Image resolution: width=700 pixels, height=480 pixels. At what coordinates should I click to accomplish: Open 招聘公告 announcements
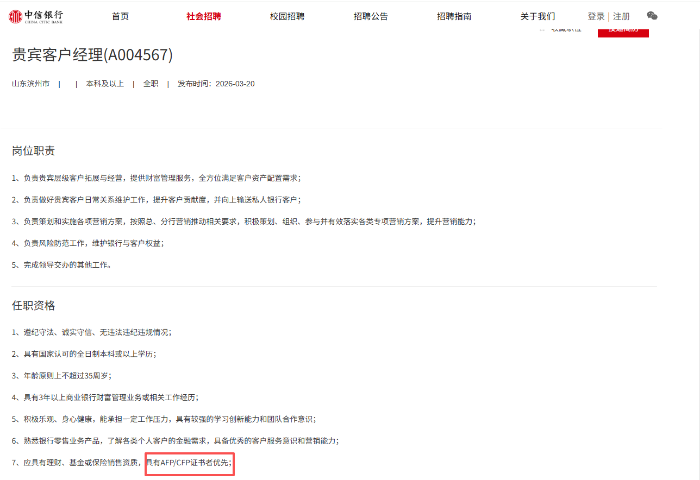[371, 16]
